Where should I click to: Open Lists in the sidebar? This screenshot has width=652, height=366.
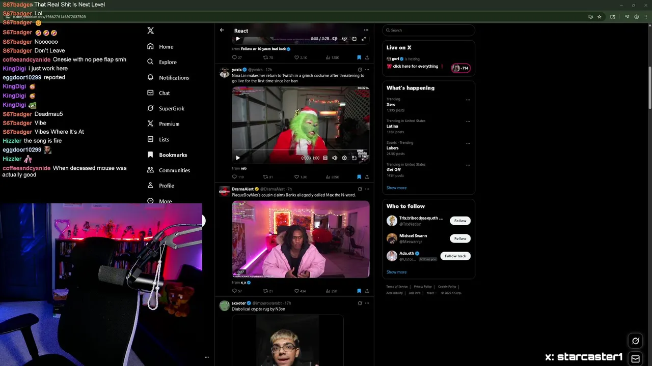pyautogui.click(x=158, y=139)
